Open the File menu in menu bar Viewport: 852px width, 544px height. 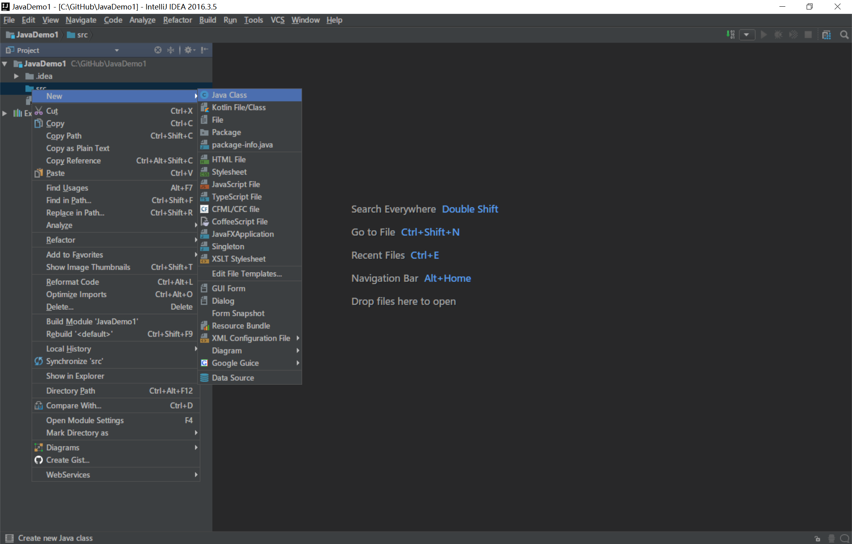[9, 20]
